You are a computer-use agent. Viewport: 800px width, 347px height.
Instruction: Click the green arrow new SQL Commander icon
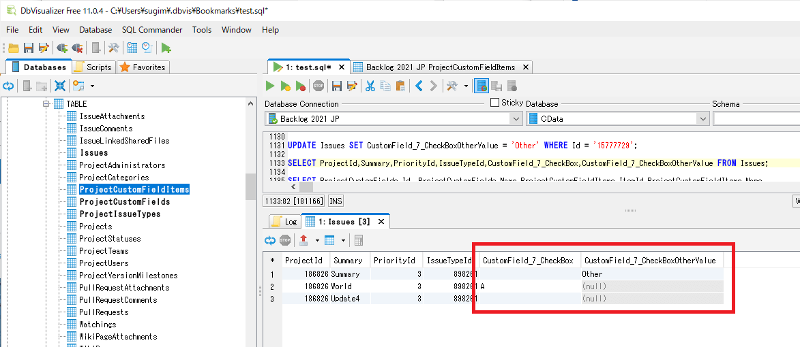(166, 48)
